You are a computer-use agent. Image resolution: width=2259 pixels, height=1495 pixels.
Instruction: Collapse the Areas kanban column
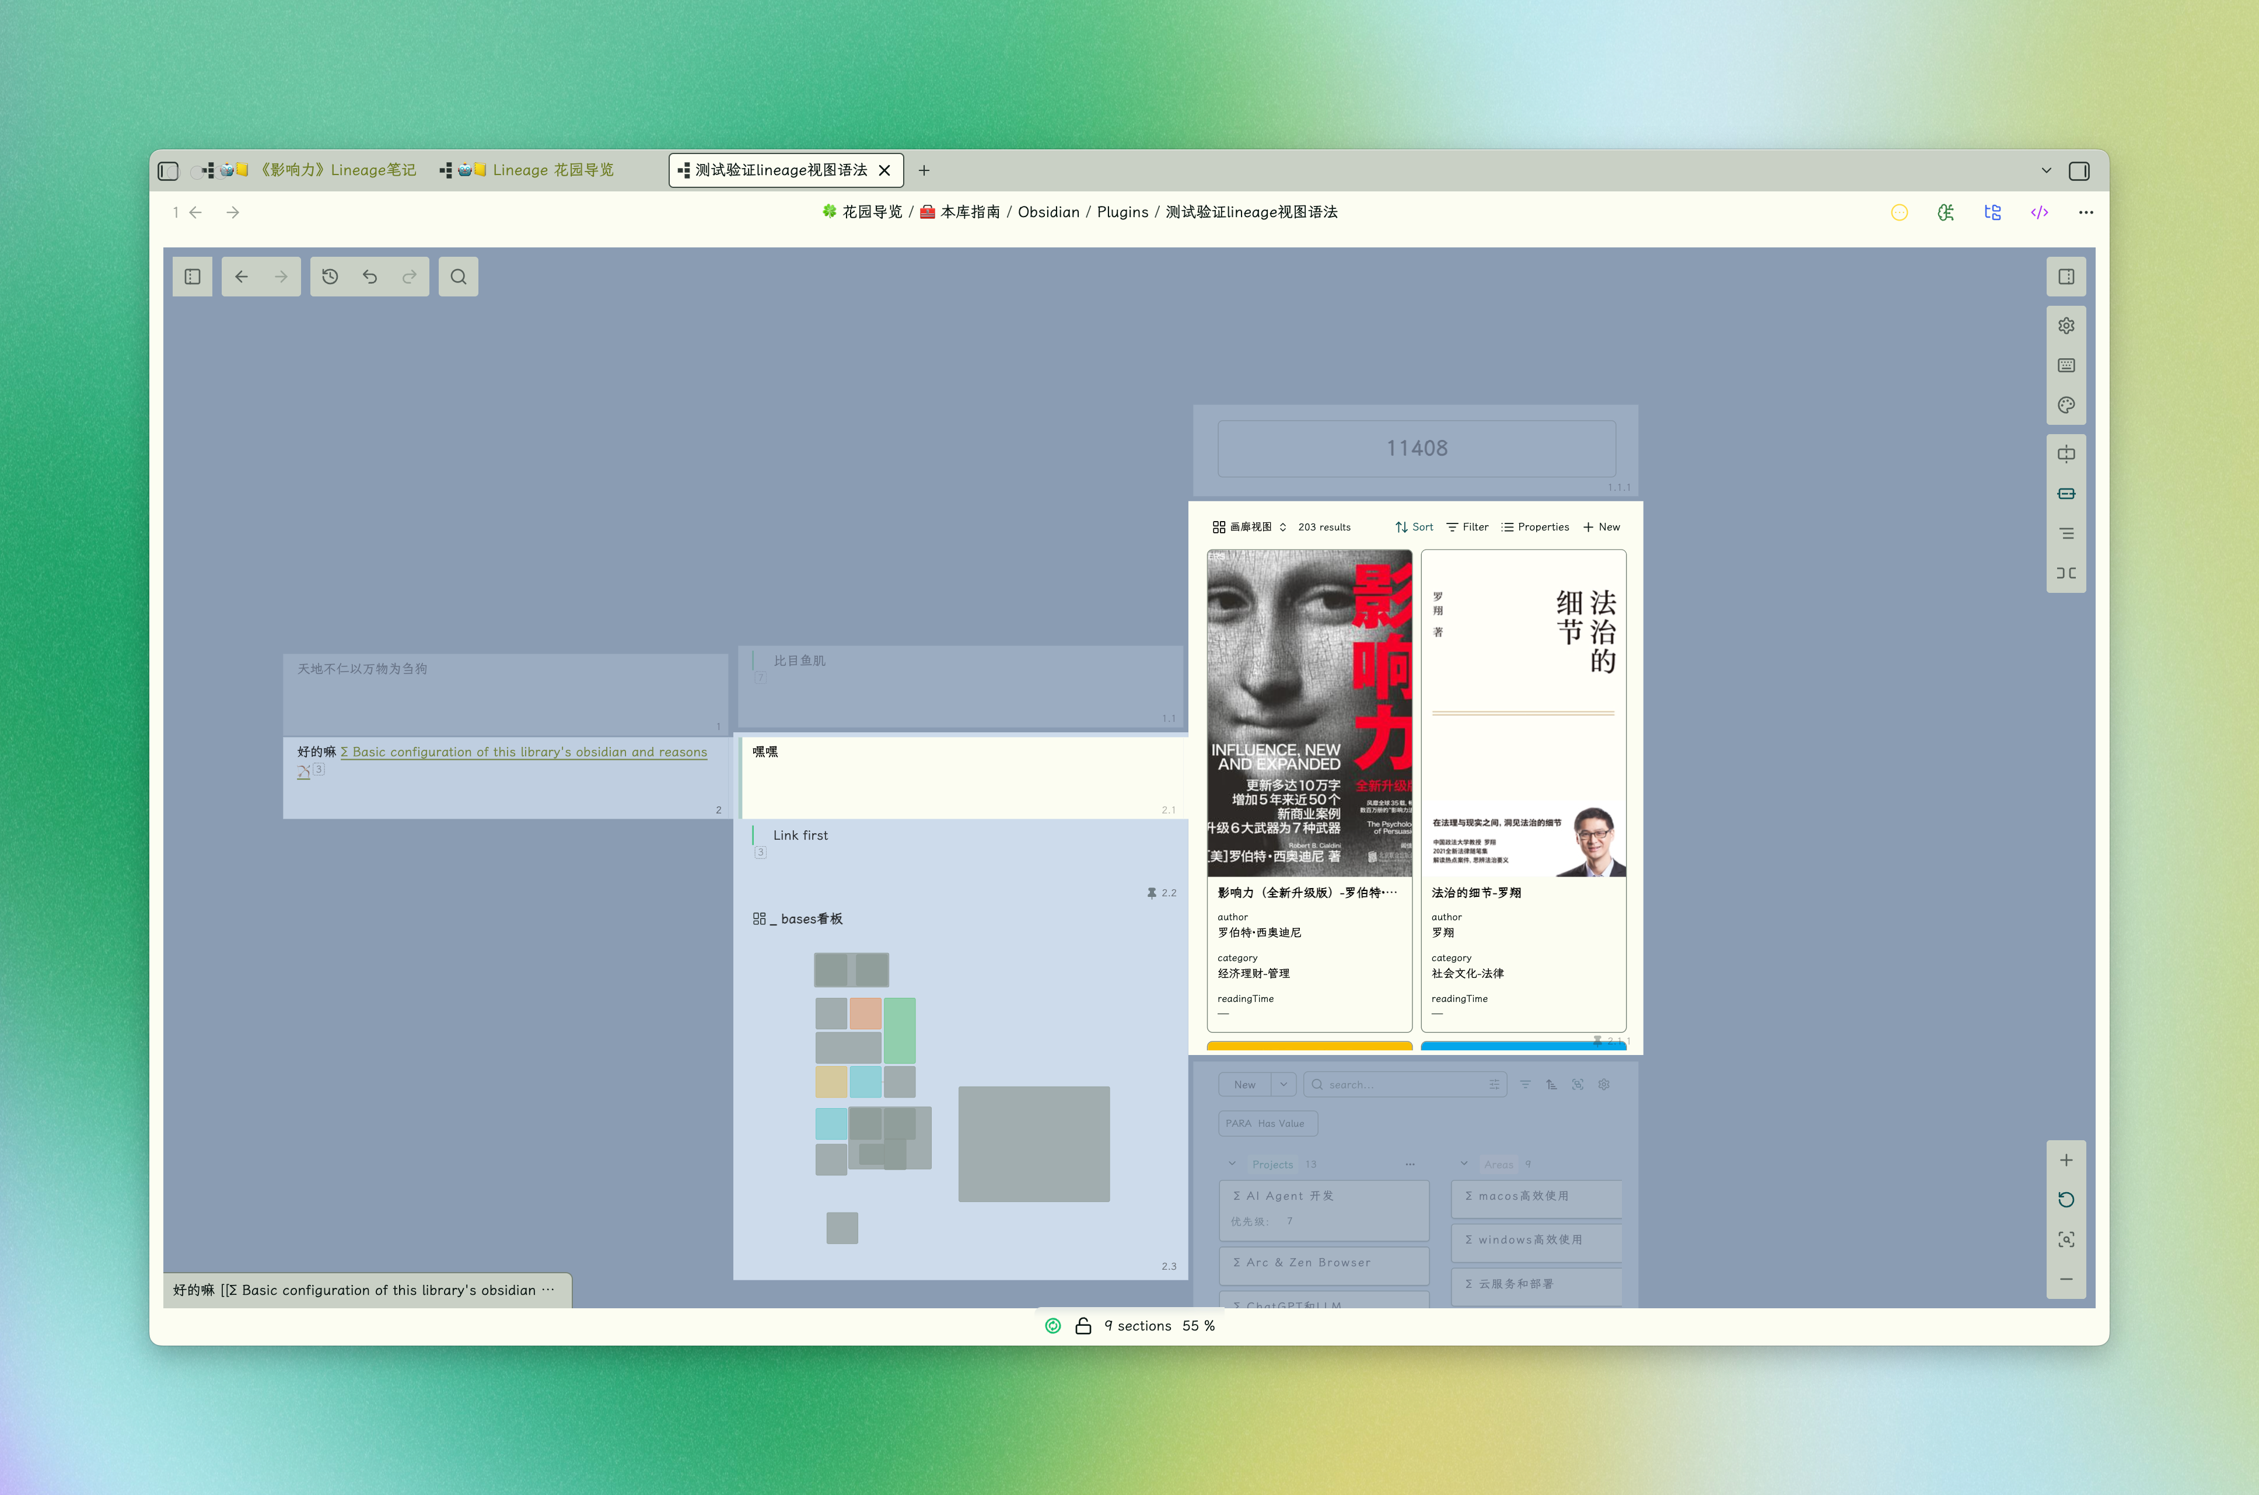click(1464, 1164)
